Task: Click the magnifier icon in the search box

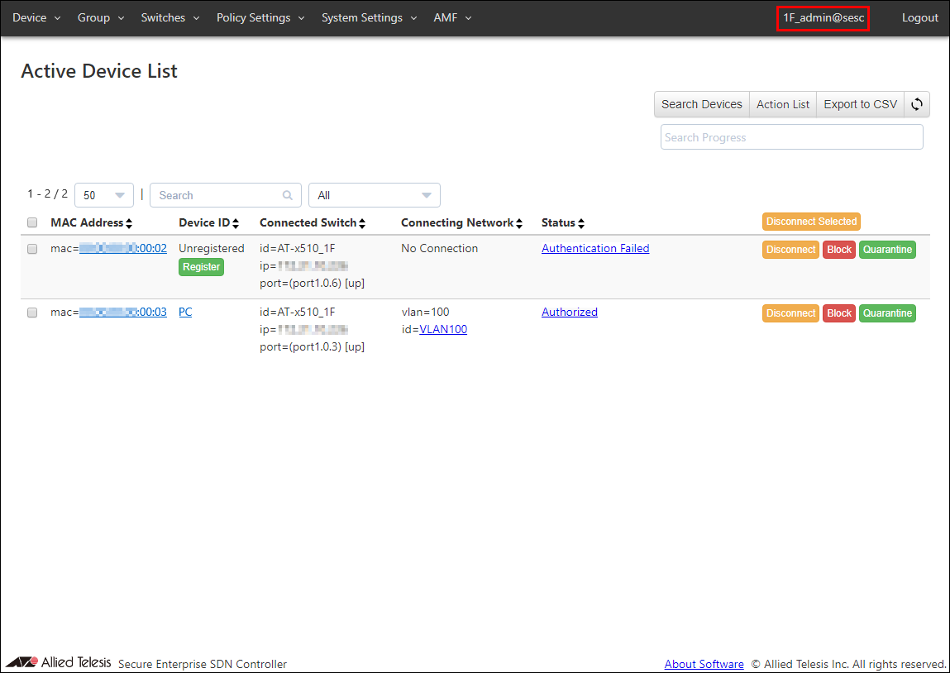Action: [x=288, y=196]
